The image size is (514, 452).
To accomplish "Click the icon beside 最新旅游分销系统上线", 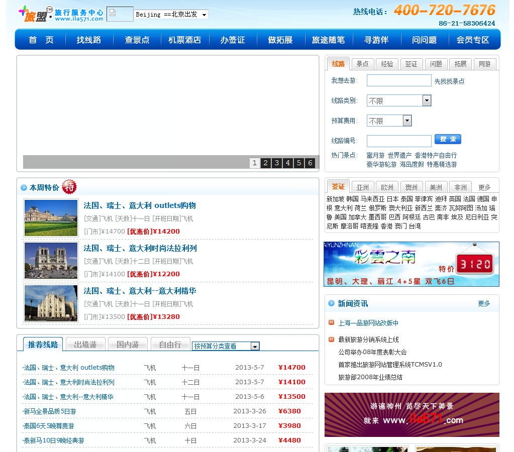I will 331,339.
